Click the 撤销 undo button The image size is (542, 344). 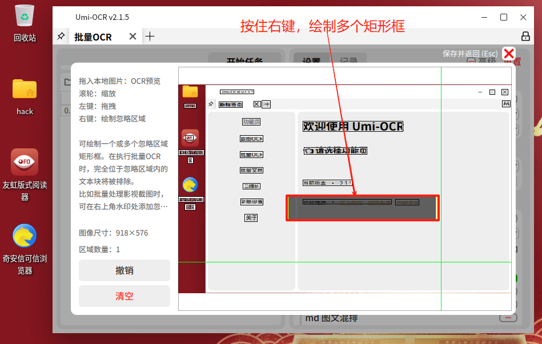[x=125, y=270]
